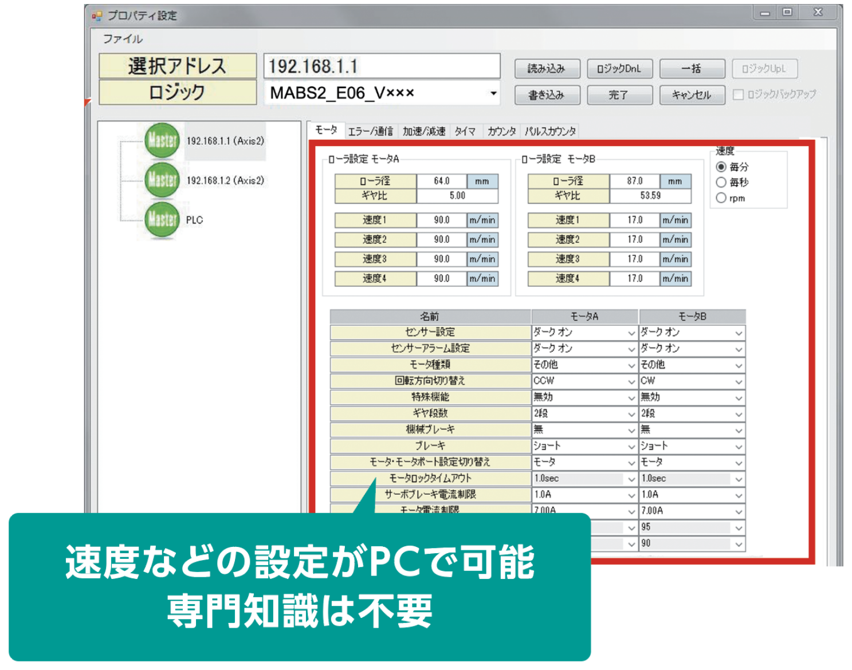Screen dimensions: 852x670
Task: Click the 読み込み button
Action: click(x=547, y=69)
